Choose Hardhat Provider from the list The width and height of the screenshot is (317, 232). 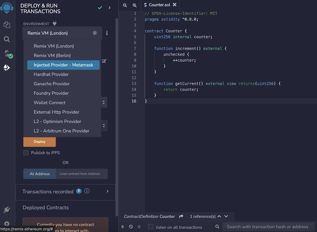[51, 74]
